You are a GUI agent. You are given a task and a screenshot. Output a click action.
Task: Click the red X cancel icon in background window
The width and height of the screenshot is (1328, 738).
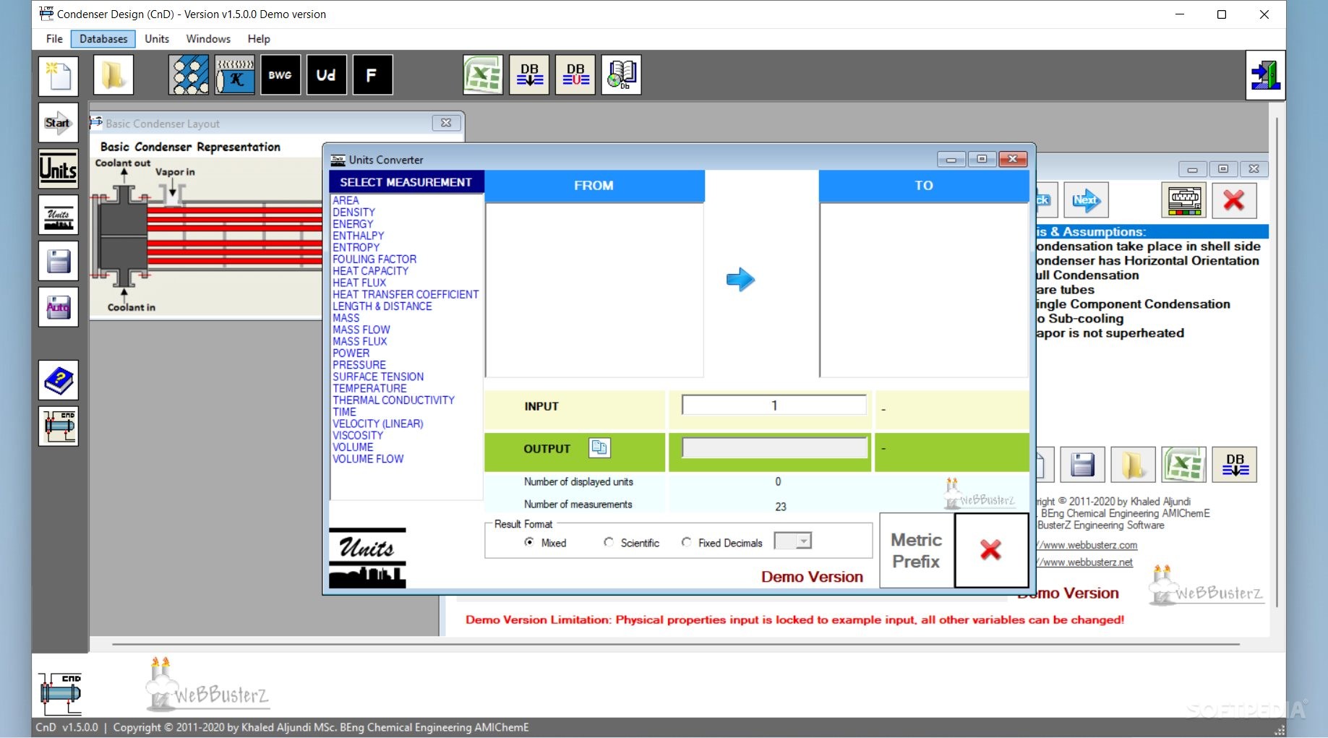pos(1234,200)
